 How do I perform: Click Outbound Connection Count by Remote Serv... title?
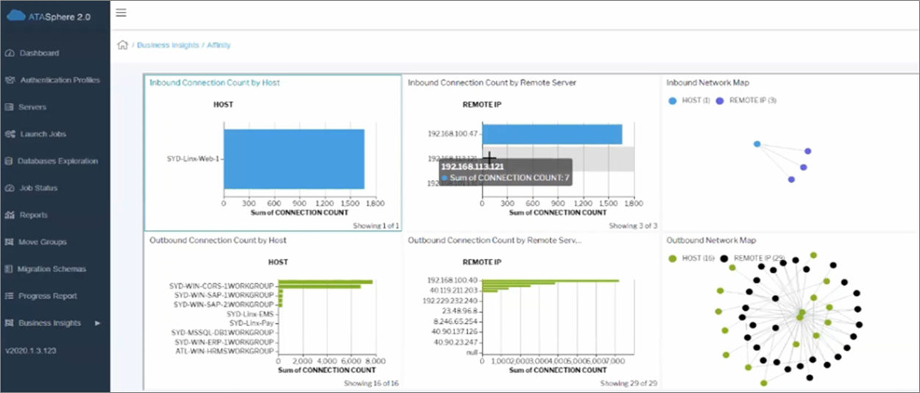(495, 240)
